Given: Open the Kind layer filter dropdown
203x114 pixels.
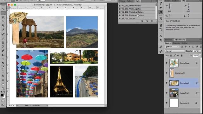Looking at the screenshot, I should pos(172,47).
